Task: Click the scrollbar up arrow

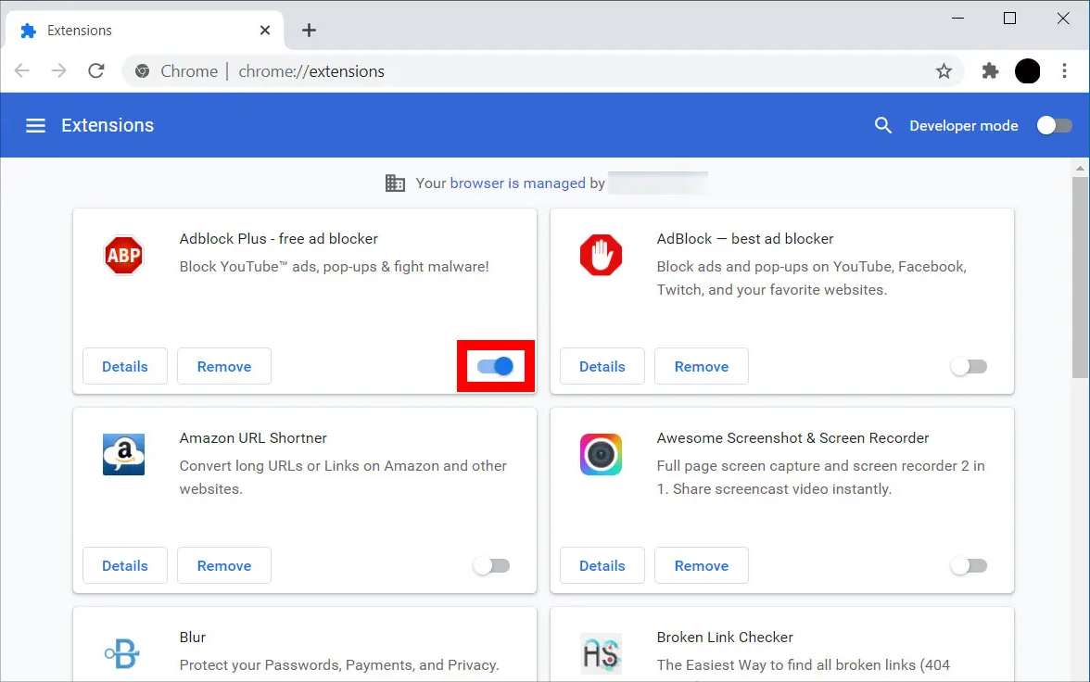Action: (1080, 169)
